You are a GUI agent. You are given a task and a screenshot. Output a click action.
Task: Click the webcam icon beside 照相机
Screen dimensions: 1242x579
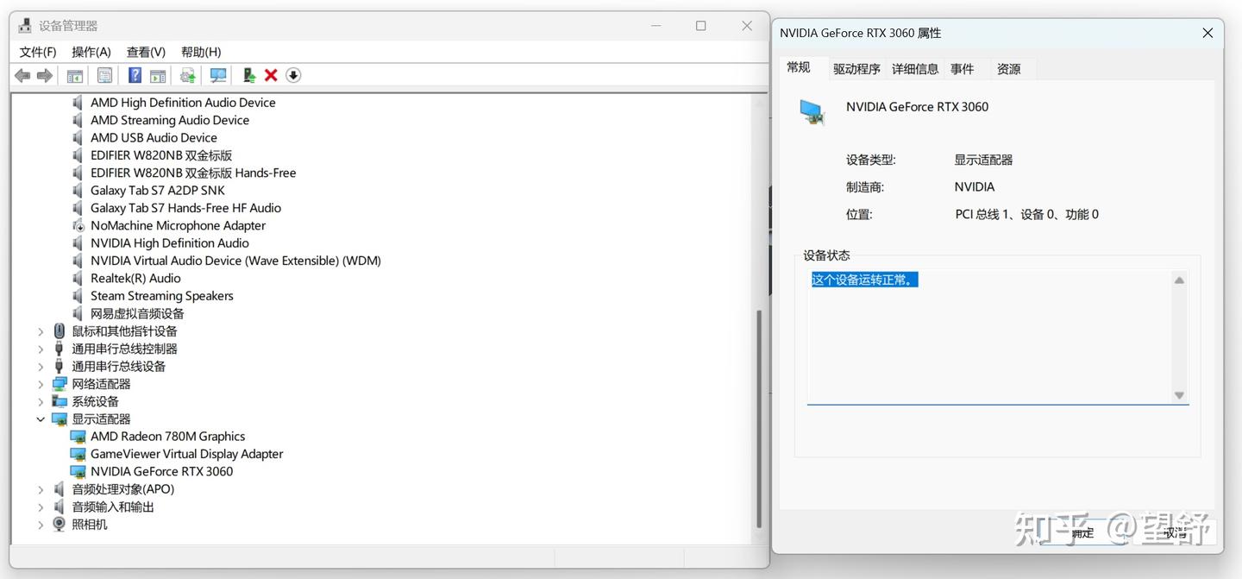click(x=60, y=525)
